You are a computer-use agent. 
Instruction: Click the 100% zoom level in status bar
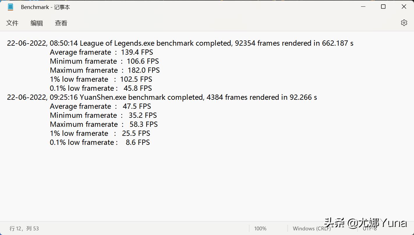click(x=260, y=229)
